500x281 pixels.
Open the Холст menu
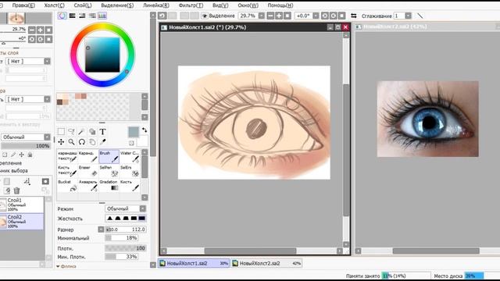[x=54, y=5]
